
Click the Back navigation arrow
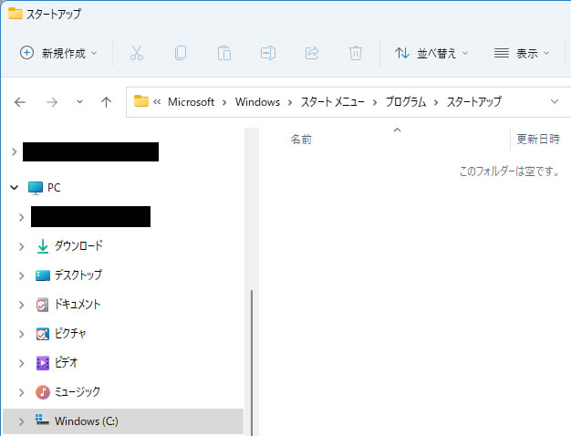coord(20,102)
